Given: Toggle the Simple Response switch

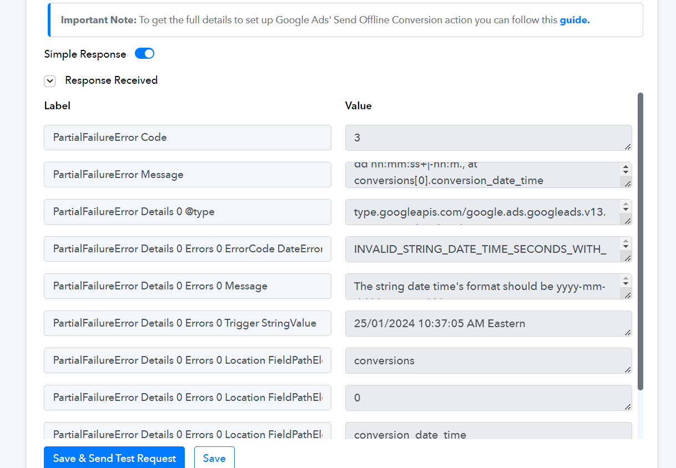Looking at the screenshot, I should tap(144, 54).
